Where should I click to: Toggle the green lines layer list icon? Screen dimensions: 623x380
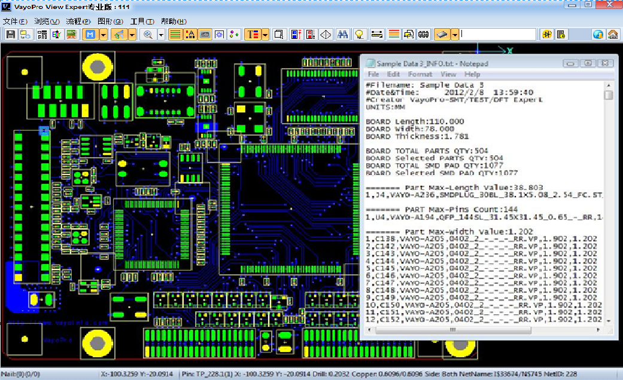coord(175,35)
